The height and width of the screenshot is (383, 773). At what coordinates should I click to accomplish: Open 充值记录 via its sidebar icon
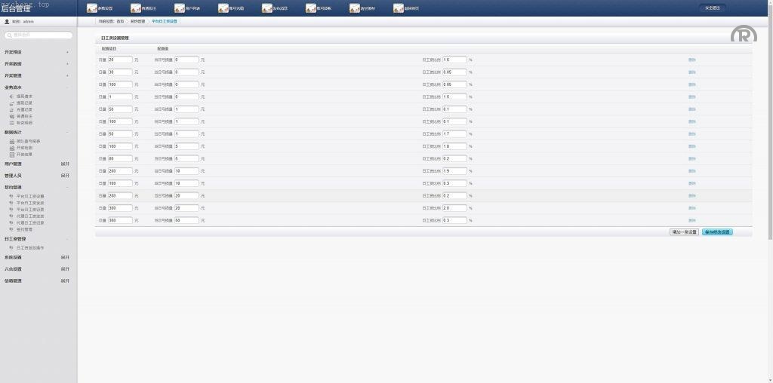11,109
